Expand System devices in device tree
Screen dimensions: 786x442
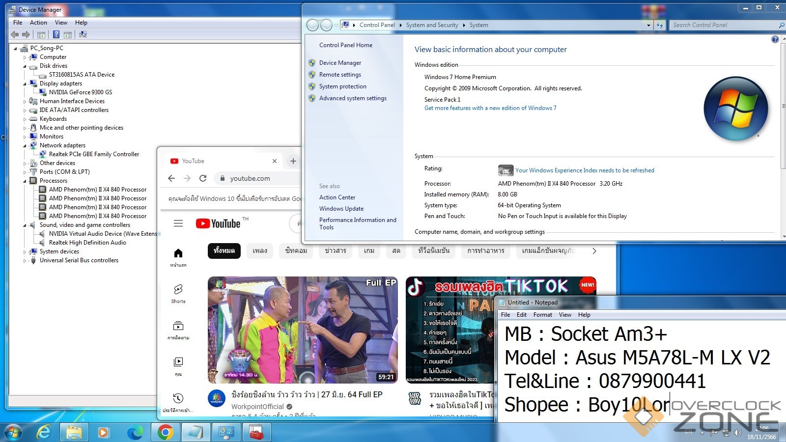(25, 252)
